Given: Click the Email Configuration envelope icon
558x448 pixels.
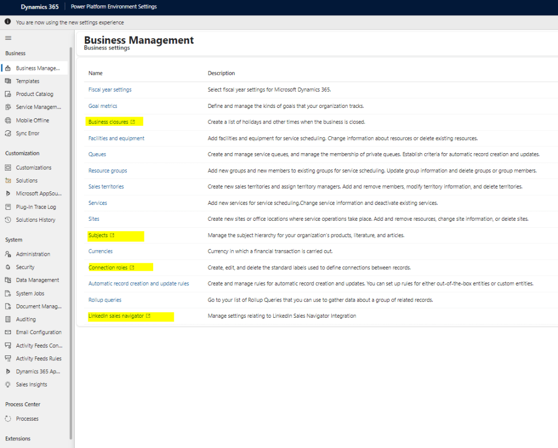Looking at the screenshot, I should click(8, 332).
